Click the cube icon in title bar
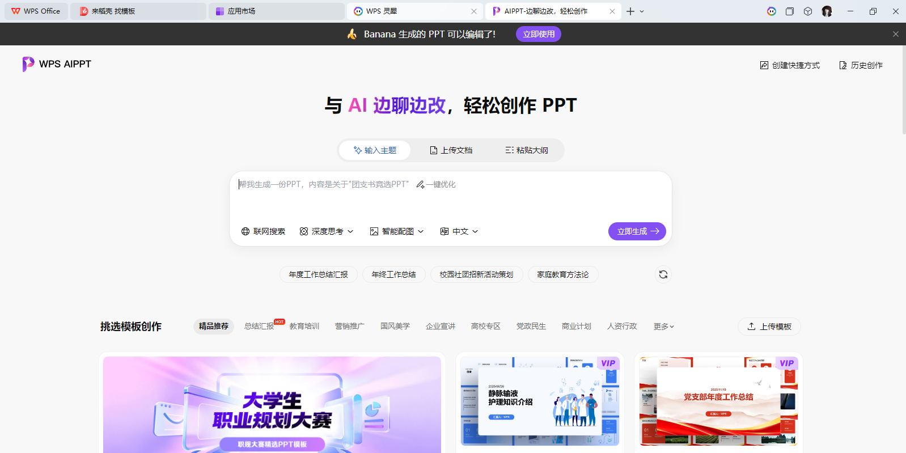 coord(808,11)
